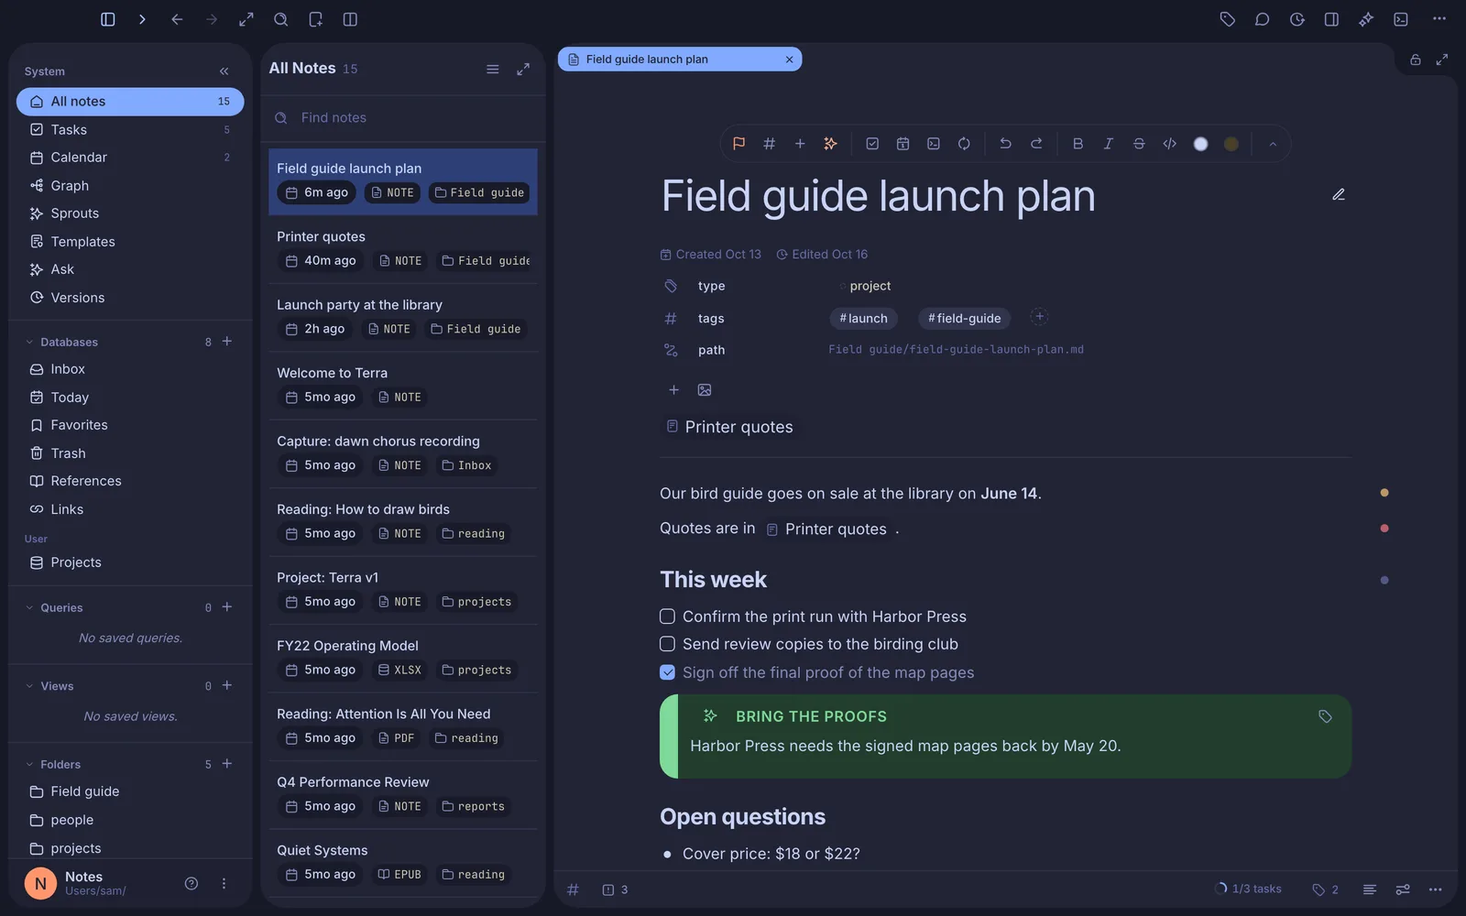
Task: Open the comments bubble icon
Action: 1263,19
